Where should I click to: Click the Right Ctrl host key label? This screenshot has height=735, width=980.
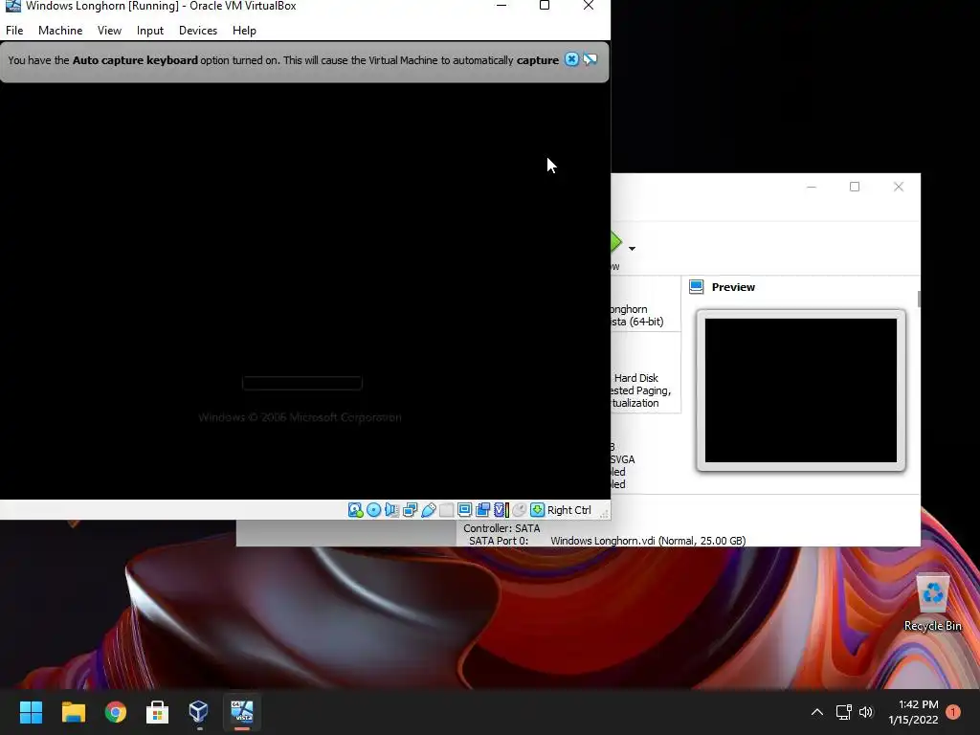click(568, 510)
